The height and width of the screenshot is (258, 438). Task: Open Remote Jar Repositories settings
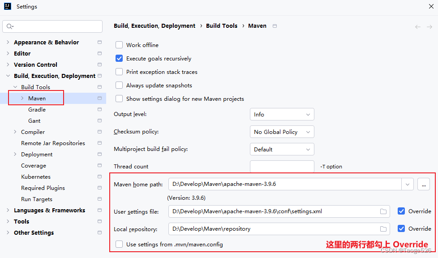[53, 143]
